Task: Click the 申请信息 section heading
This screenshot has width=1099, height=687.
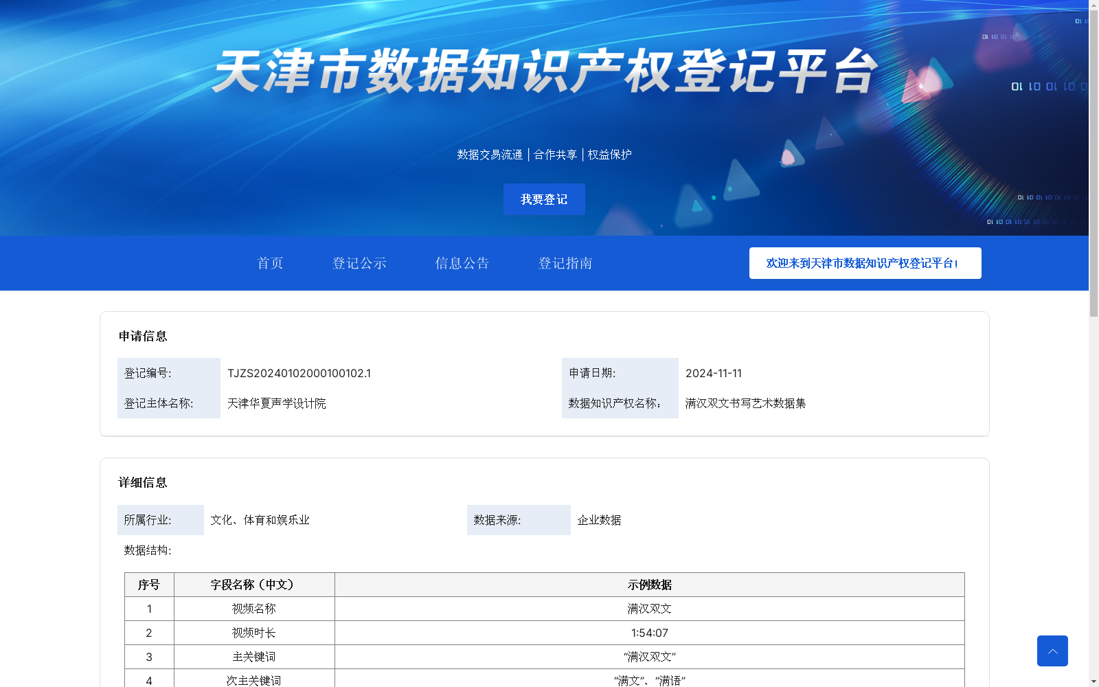Action: click(x=143, y=336)
